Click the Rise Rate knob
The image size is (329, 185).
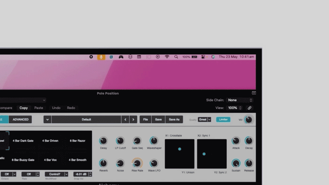click(137, 163)
